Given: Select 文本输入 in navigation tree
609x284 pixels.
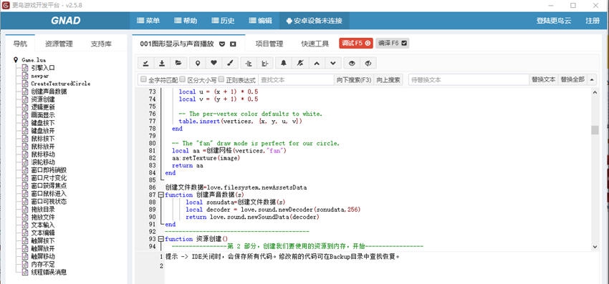Looking at the screenshot, I should pyautogui.click(x=43, y=225).
